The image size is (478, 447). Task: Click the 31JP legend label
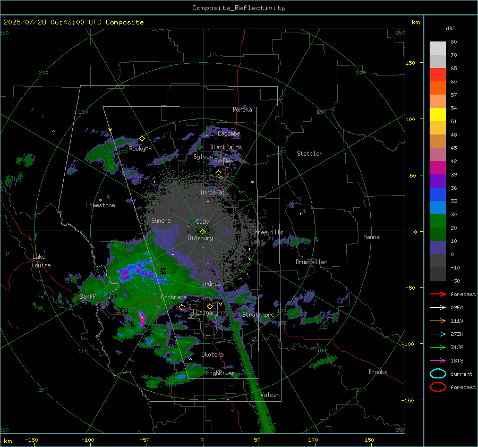457,347
